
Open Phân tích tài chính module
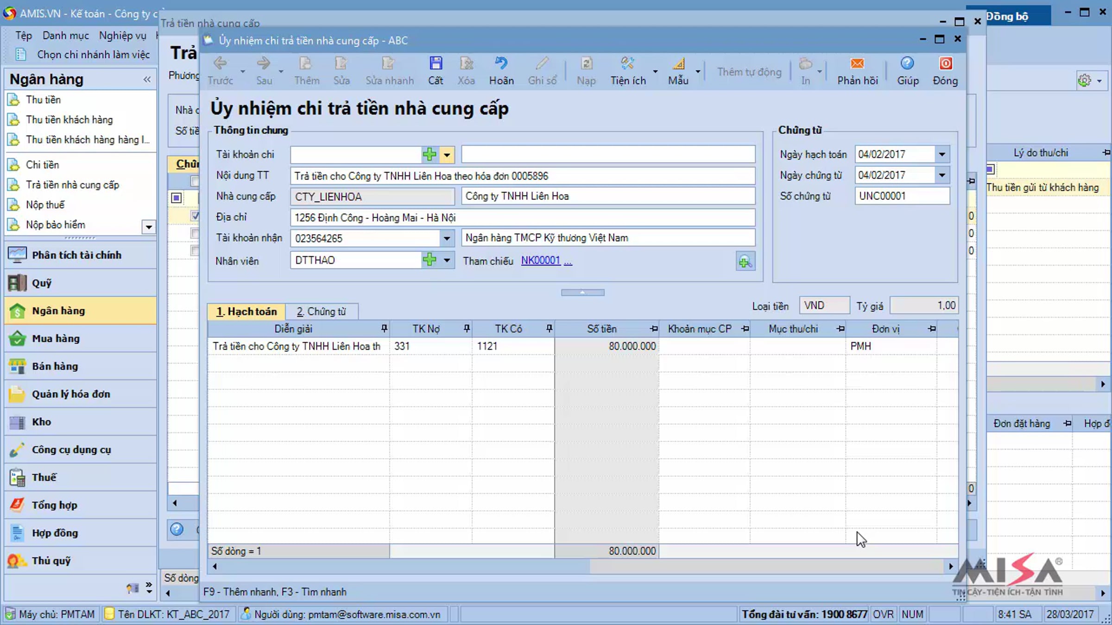pyautogui.click(x=80, y=255)
